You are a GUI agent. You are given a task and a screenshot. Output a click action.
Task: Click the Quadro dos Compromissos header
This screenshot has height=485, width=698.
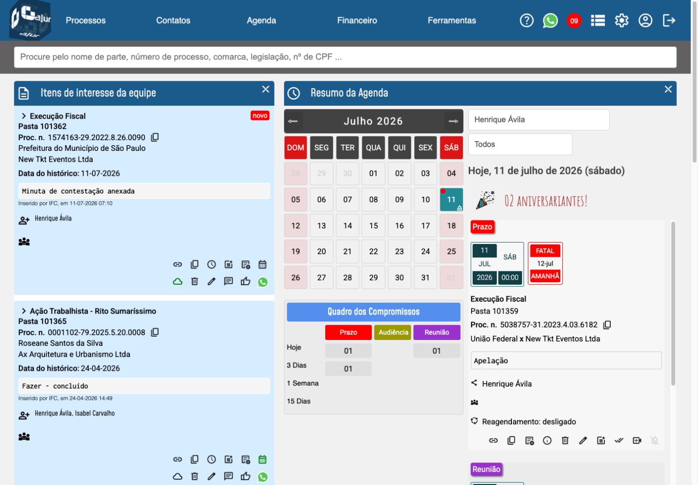[373, 312]
